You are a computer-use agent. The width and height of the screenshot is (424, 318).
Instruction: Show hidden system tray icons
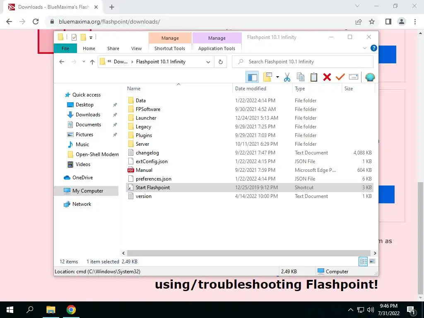tap(350, 310)
